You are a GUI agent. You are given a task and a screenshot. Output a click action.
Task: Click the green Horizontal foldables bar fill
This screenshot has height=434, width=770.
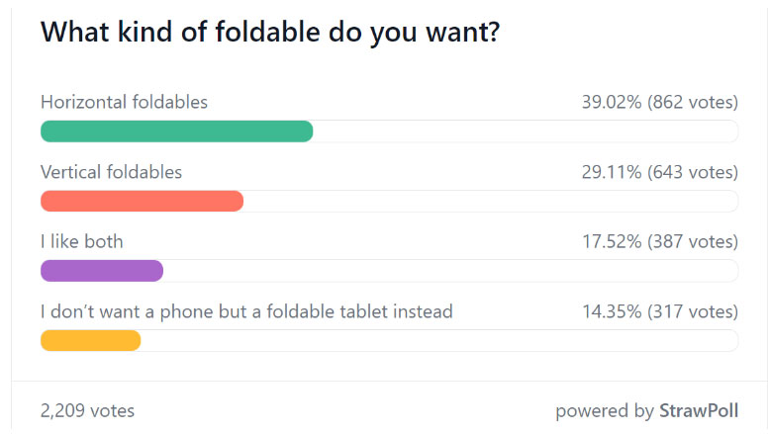tap(176, 131)
